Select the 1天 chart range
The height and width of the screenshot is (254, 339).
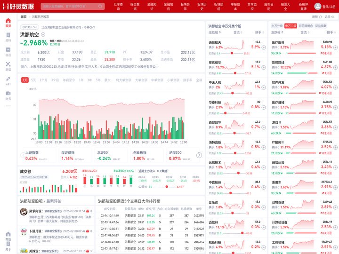click(25, 80)
